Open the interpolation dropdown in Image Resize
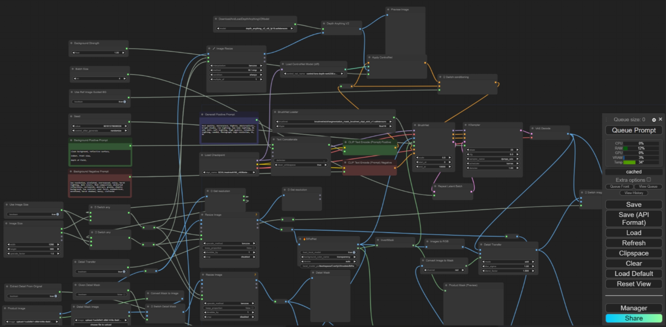The width and height of the screenshot is (666, 327). 236,66
